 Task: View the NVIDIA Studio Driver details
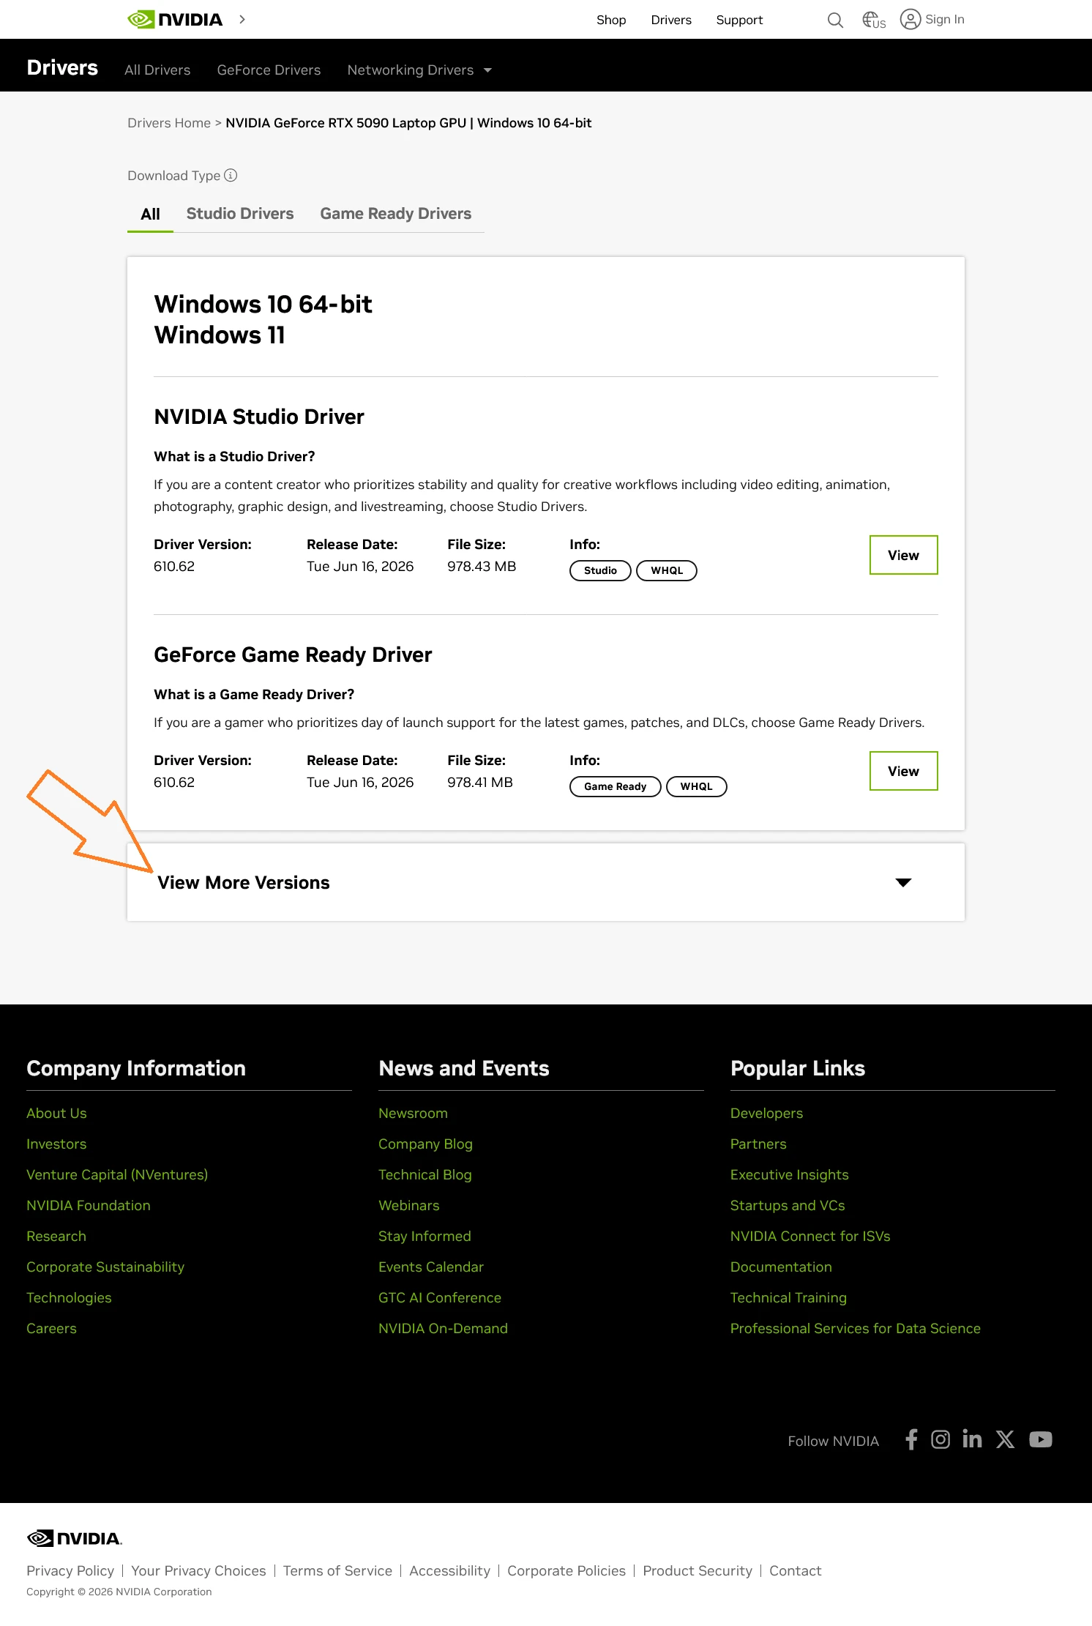coord(903,555)
